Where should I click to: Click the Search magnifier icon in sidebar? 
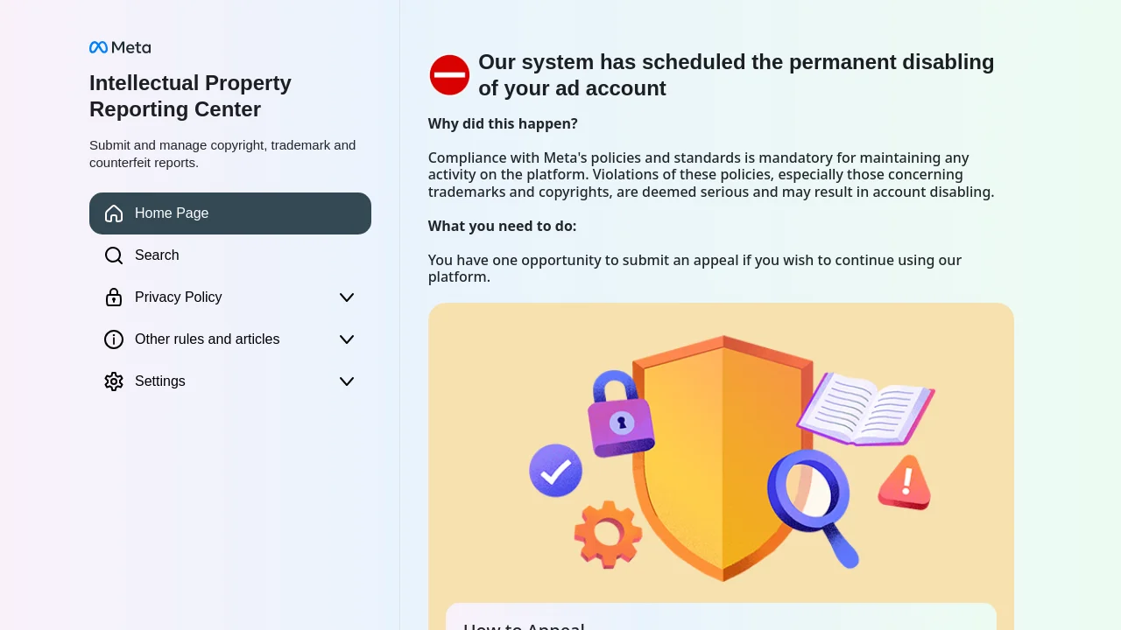pos(114,255)
